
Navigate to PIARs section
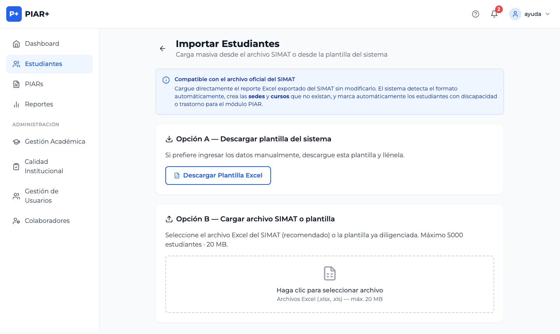click(x=34, y=84)
